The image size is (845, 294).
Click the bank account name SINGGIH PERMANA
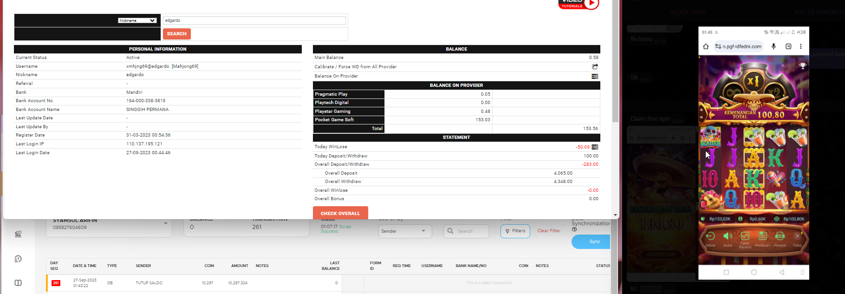[x=148, y=110]
